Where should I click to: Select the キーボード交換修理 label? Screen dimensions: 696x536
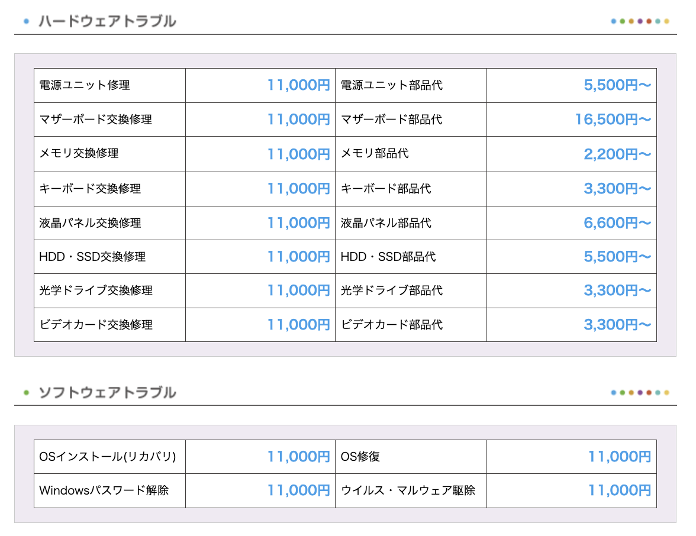tap(90, 189)
